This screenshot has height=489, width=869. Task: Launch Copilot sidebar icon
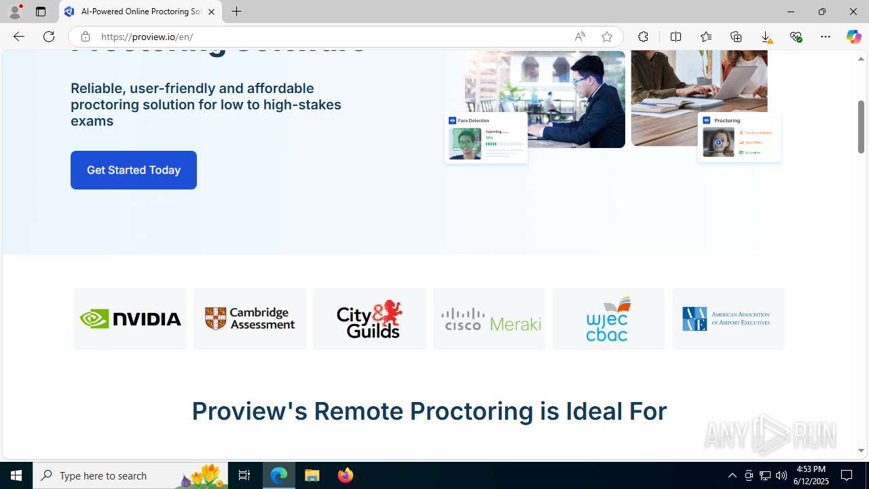click(x=853, y=37)
